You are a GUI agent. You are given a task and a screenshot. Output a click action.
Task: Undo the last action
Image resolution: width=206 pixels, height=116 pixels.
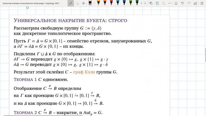(x=183, y=3)
